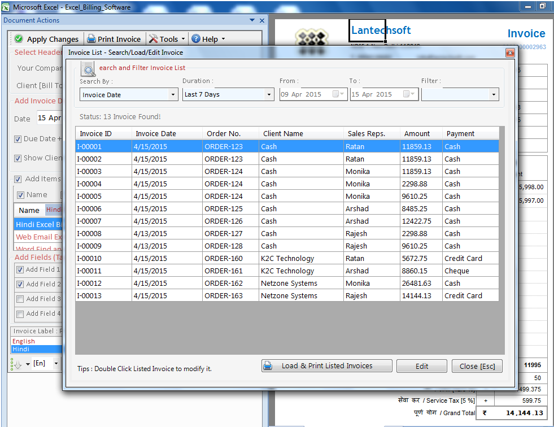Click the Tools wrench icon
Screen dimensions: 554x427
[x=153, y=38]
